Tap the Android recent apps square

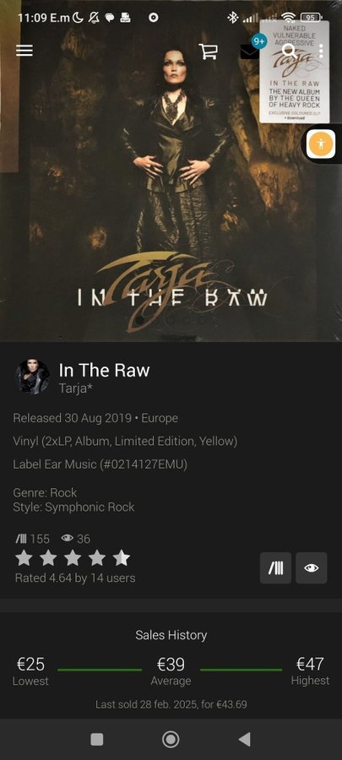coord(97,739)
